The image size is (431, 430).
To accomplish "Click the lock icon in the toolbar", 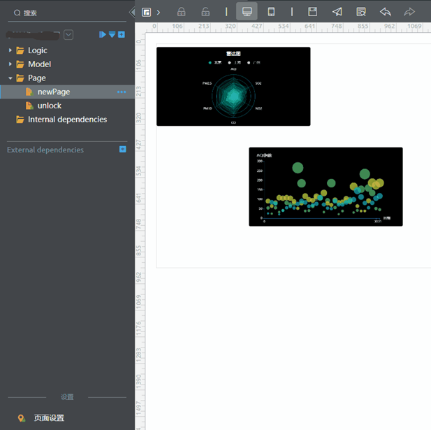I will coord(181,12).
